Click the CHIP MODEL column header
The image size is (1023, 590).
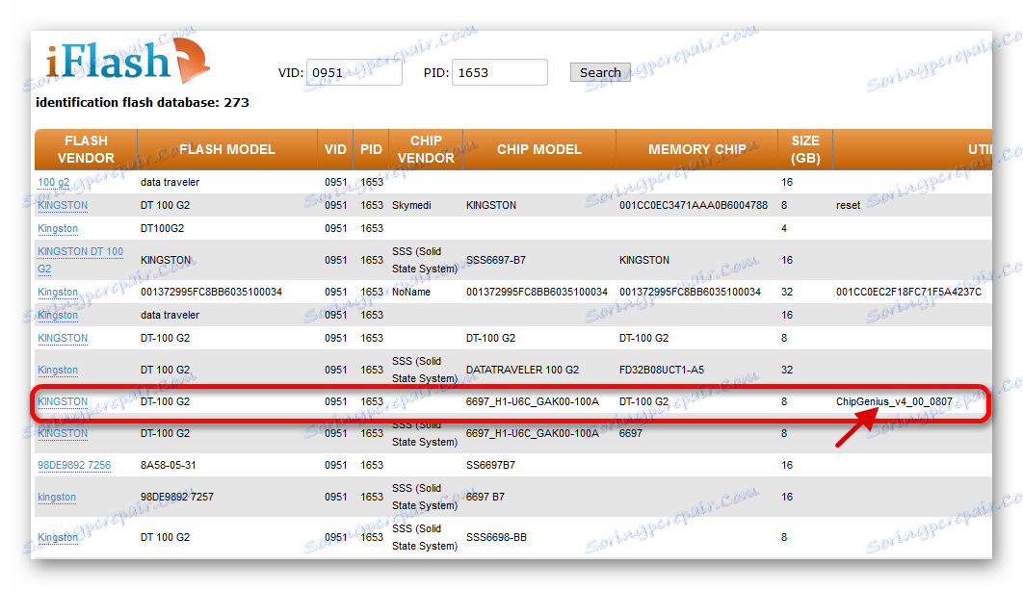click(539, 149)
